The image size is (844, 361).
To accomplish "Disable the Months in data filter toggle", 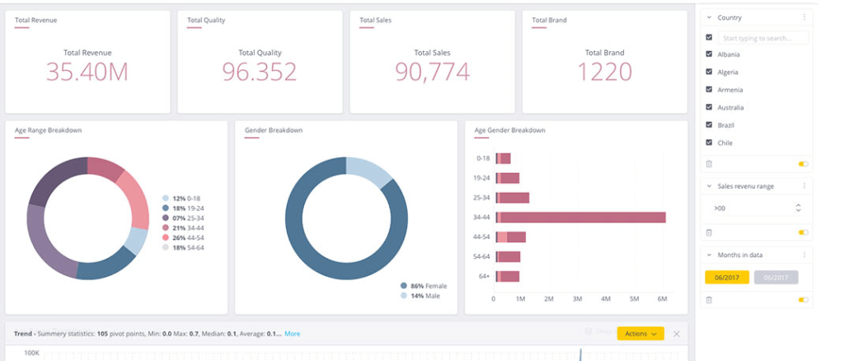I will click(803, 300).
